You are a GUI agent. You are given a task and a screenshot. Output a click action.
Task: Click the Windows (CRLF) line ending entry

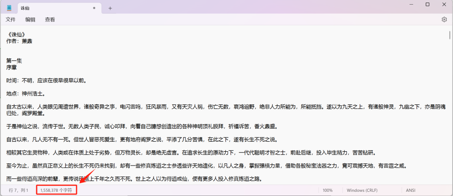pos(362,190)
